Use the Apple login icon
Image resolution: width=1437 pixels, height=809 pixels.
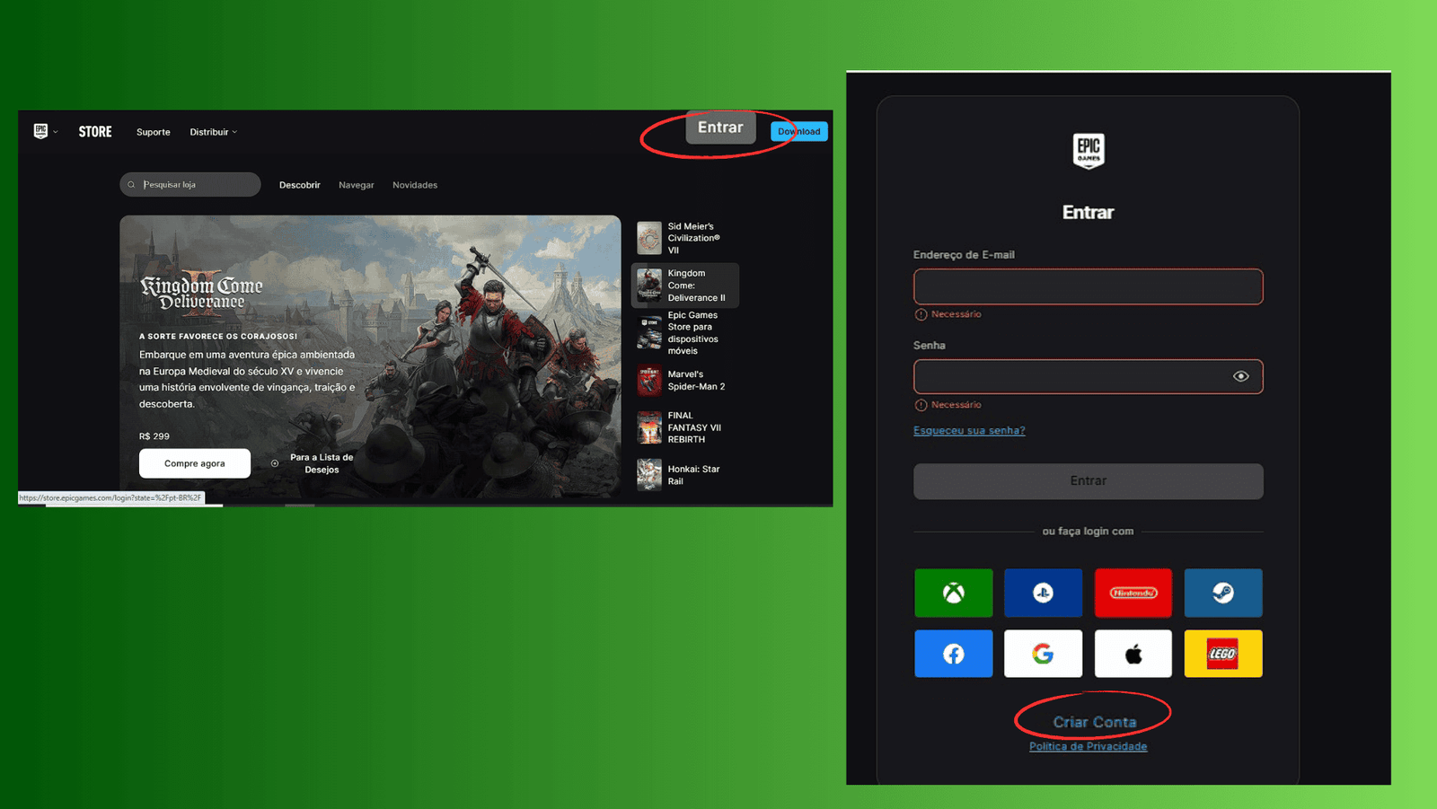click(x=1133, y=654)
